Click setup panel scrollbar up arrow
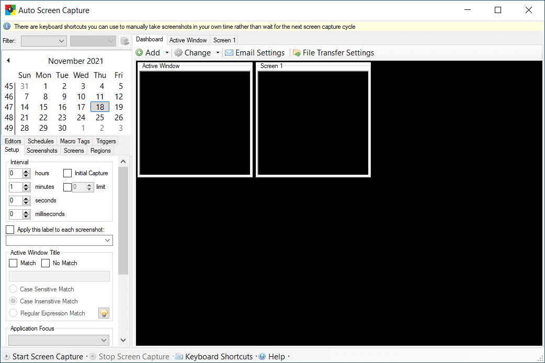This screenshot has height=363, width=545. [123, 162]
